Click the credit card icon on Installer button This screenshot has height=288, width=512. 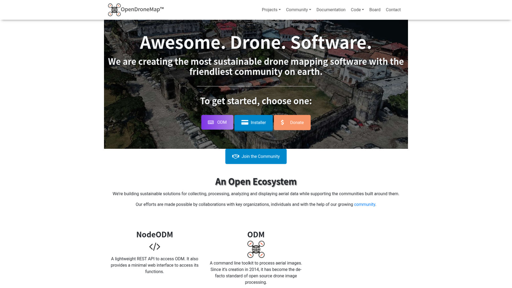245,122
